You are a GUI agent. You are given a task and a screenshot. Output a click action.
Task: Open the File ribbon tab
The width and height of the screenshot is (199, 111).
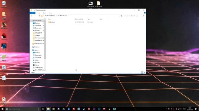[x=32, y=13]
